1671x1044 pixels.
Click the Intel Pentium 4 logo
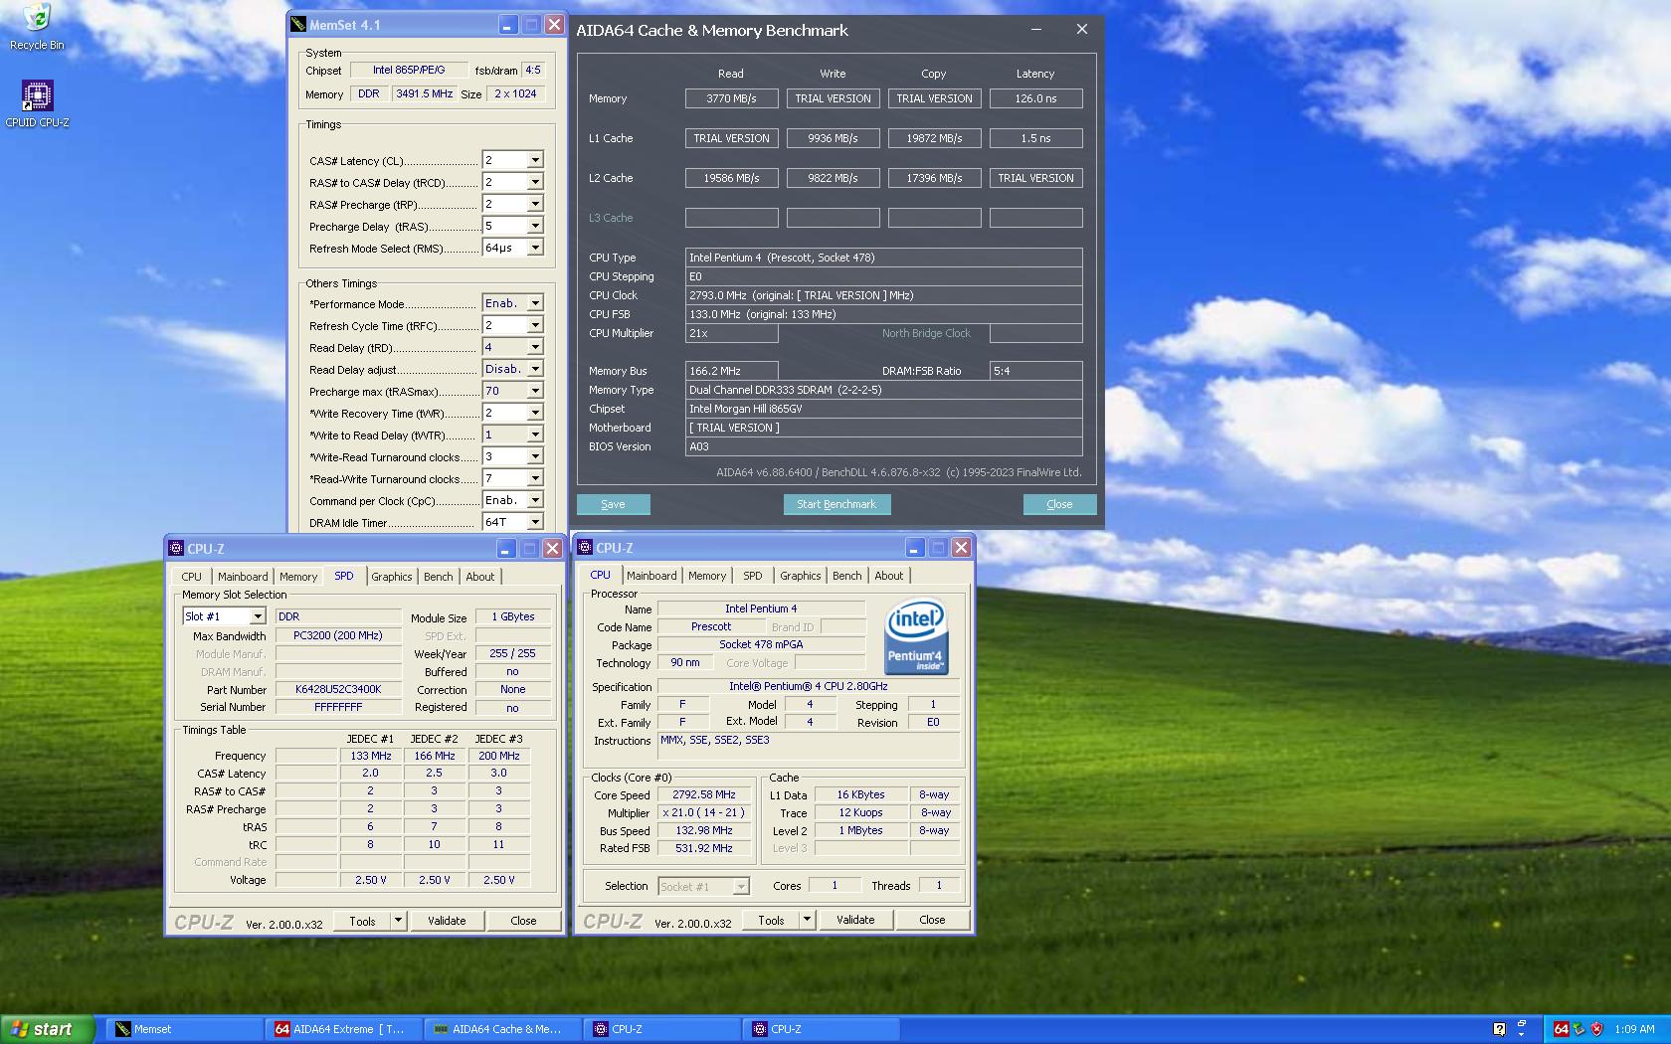coord(916,636)
